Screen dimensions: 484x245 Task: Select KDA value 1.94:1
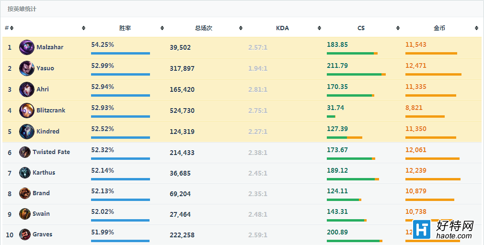point(258,68)
